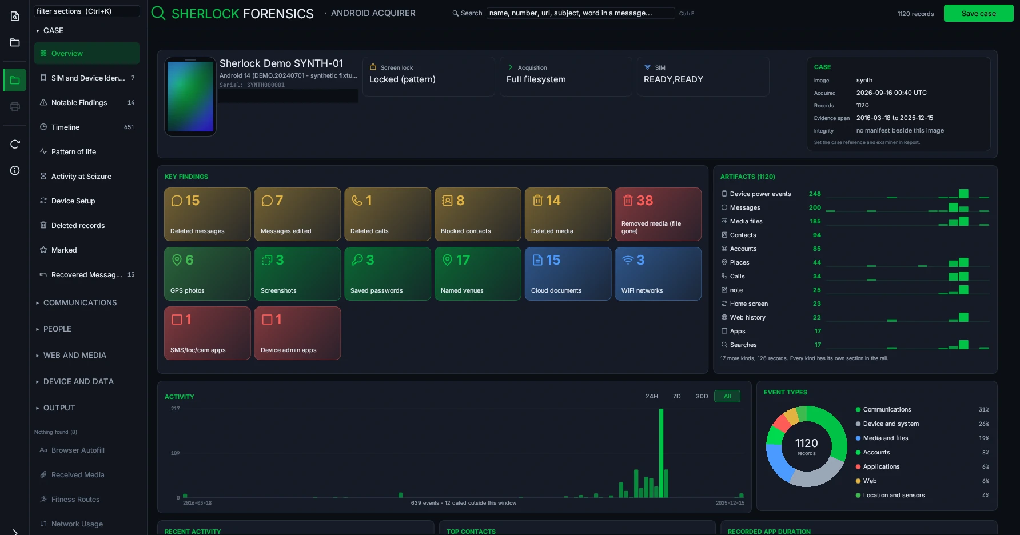Click the Media and files legend dot
Screen dimensions: 1020x535
point(858,438)
